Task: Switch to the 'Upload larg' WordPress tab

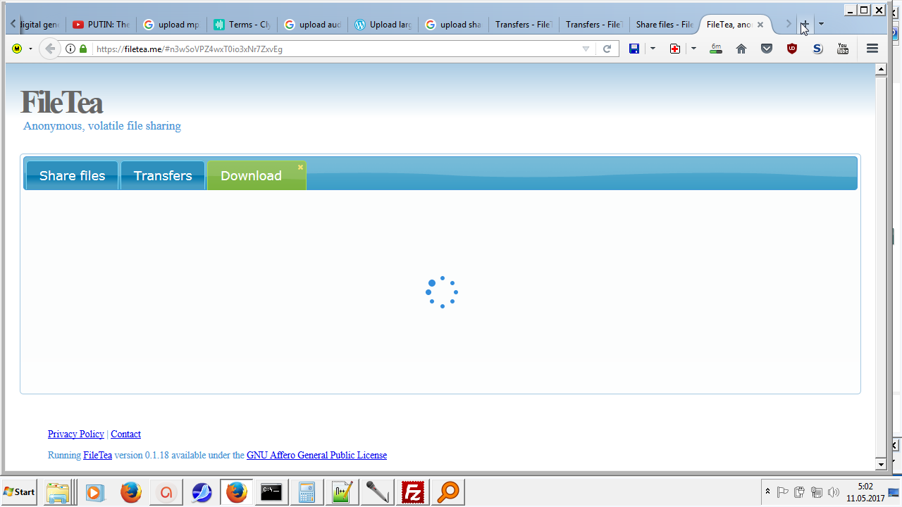Action: (x=383, y=25)
